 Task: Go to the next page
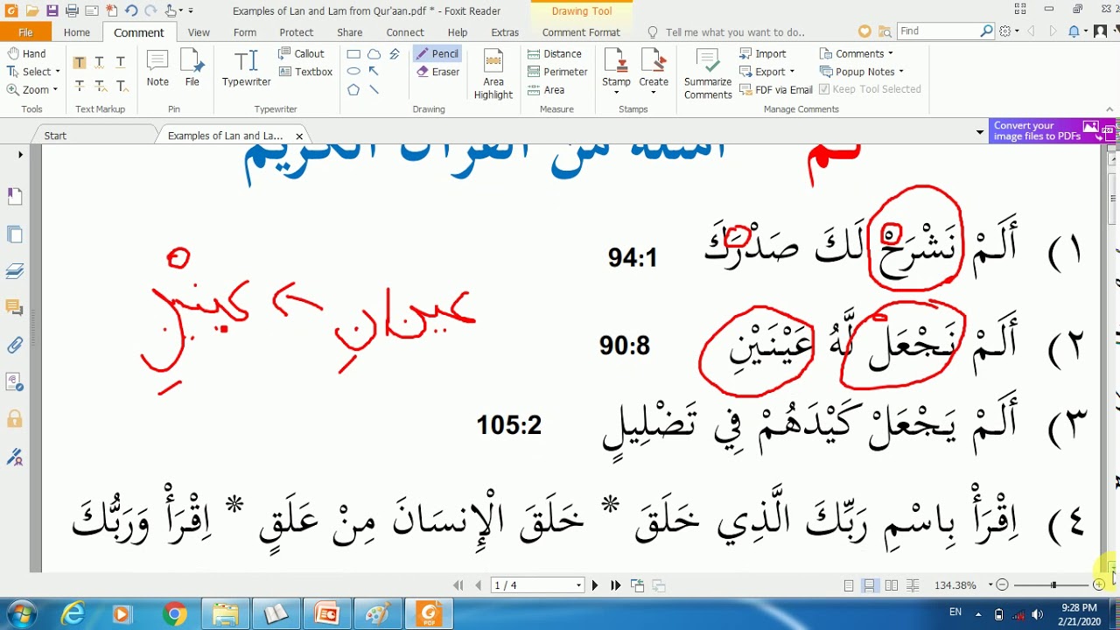click(595, 585)
